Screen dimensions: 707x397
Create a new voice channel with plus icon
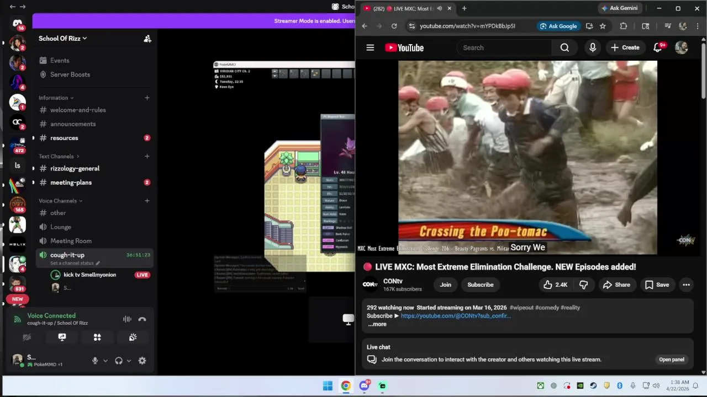[147, 201]
